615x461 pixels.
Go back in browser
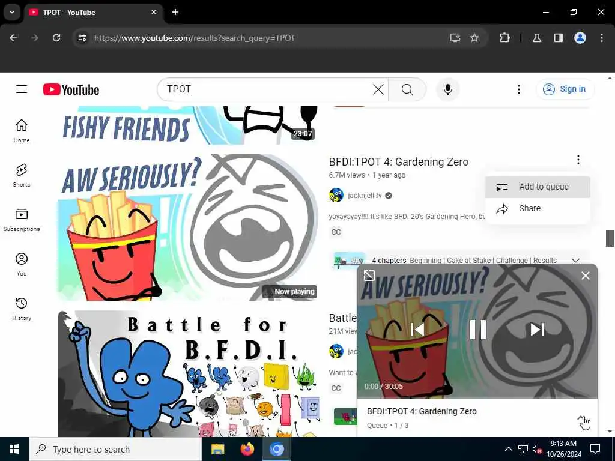pos(13,38)
